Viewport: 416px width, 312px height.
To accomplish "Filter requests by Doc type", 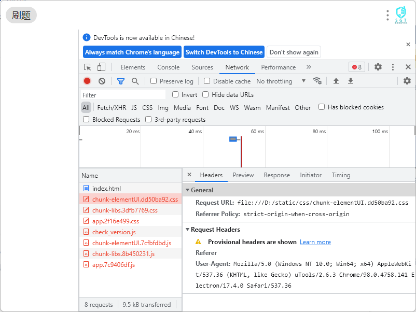I will [x=219, y=108].
